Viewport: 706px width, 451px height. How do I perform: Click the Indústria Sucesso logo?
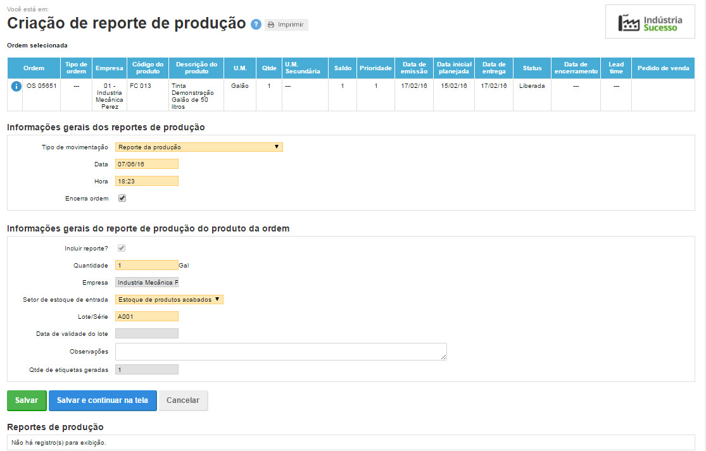[650, 23]
